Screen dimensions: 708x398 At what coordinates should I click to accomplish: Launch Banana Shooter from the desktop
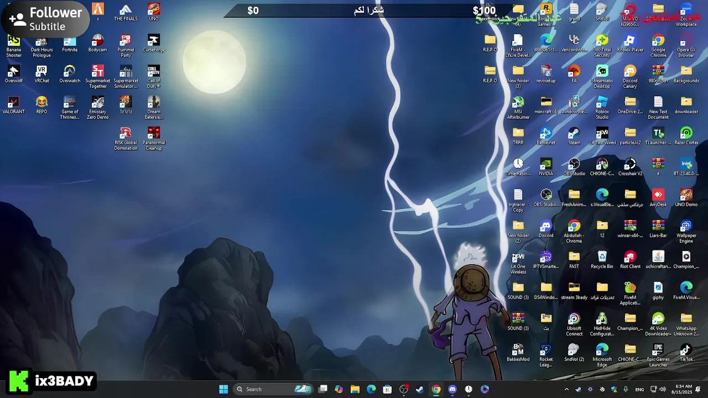[14, 46]
